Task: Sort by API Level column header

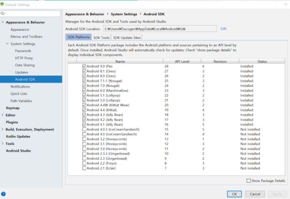Action: [x=182, y=61]
